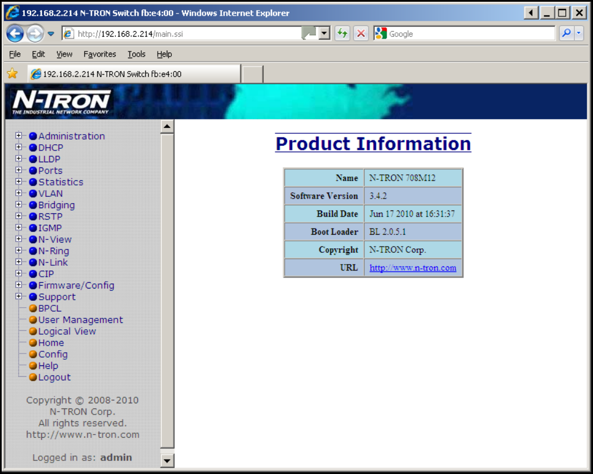
Task: Open the Firmware/Config link
Action: point(76,285)
